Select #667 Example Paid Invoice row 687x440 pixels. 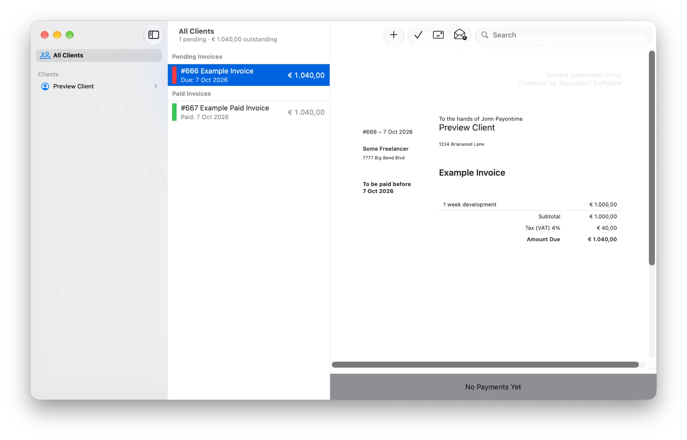pos(249,112)
